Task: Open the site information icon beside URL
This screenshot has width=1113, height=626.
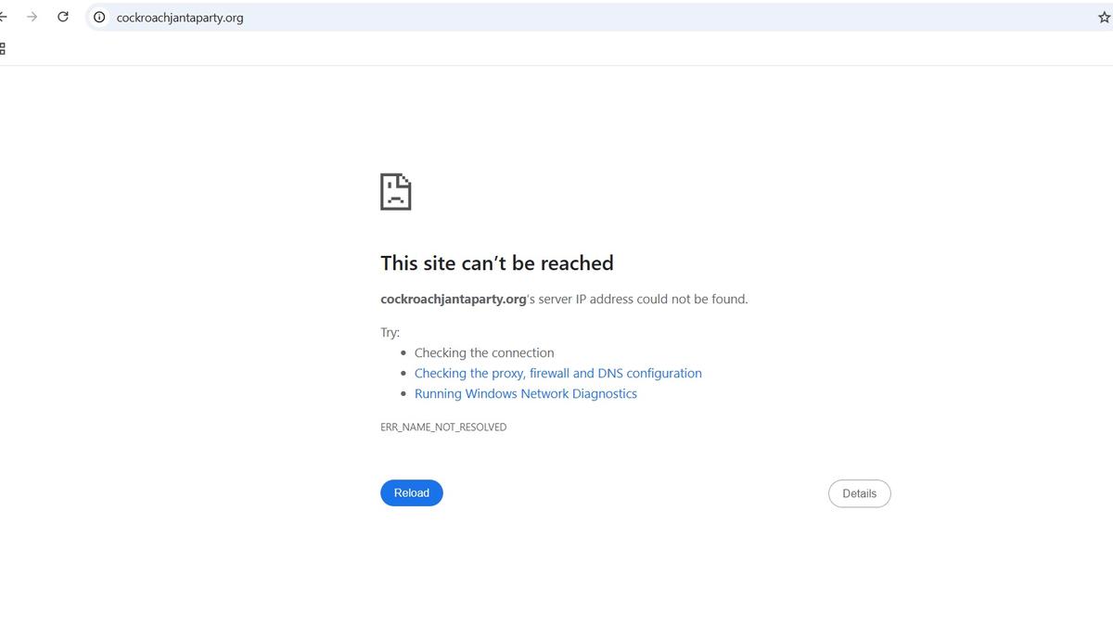Action: coord(99,17)
